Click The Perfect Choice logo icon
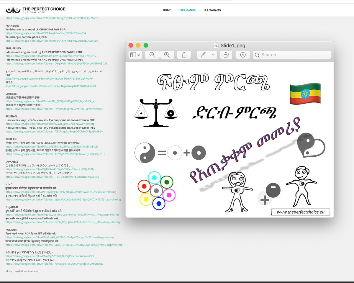The image size is (354, 283). click(x=13, y=10)
